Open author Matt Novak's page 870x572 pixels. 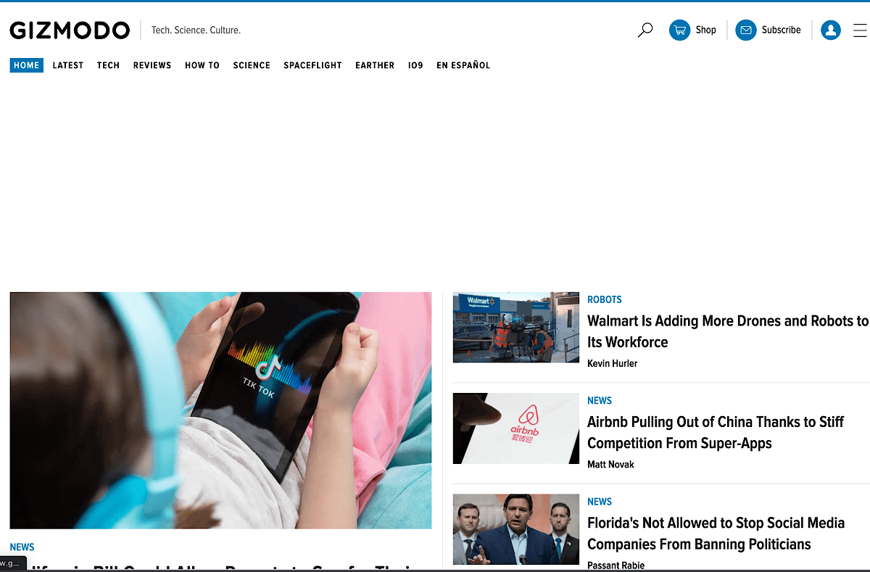[610, 464]
